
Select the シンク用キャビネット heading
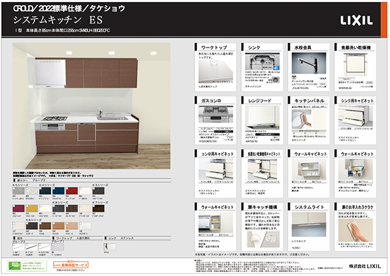click(x=357, y=101)
